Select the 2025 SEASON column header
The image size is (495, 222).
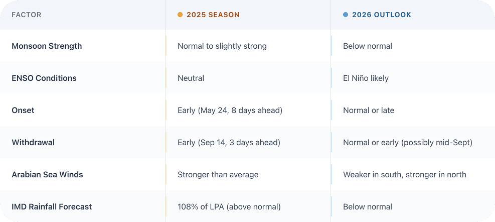point(213,15)
